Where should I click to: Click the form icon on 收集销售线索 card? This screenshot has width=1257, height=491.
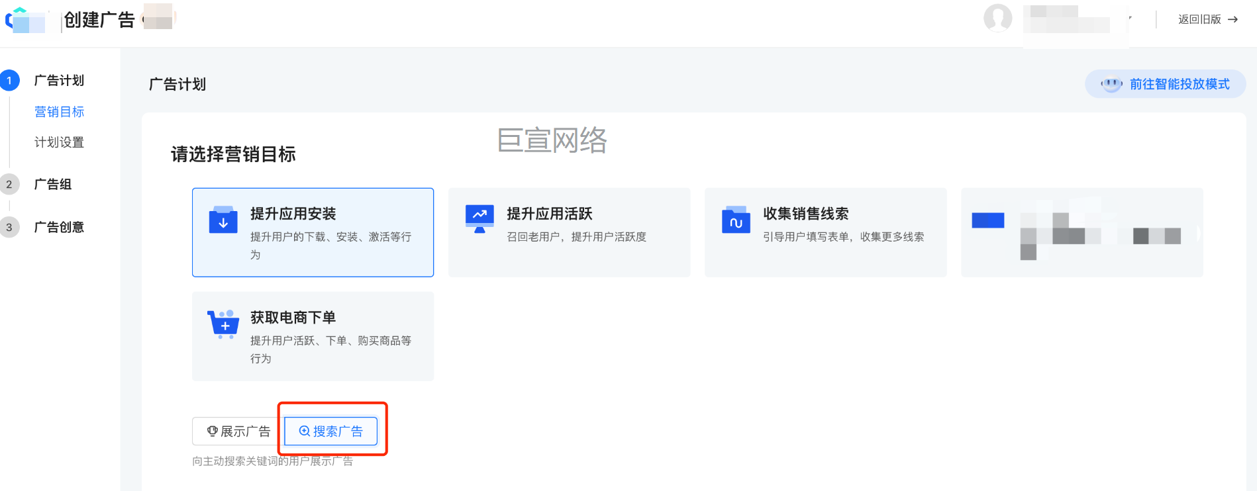tap(736, 219)
